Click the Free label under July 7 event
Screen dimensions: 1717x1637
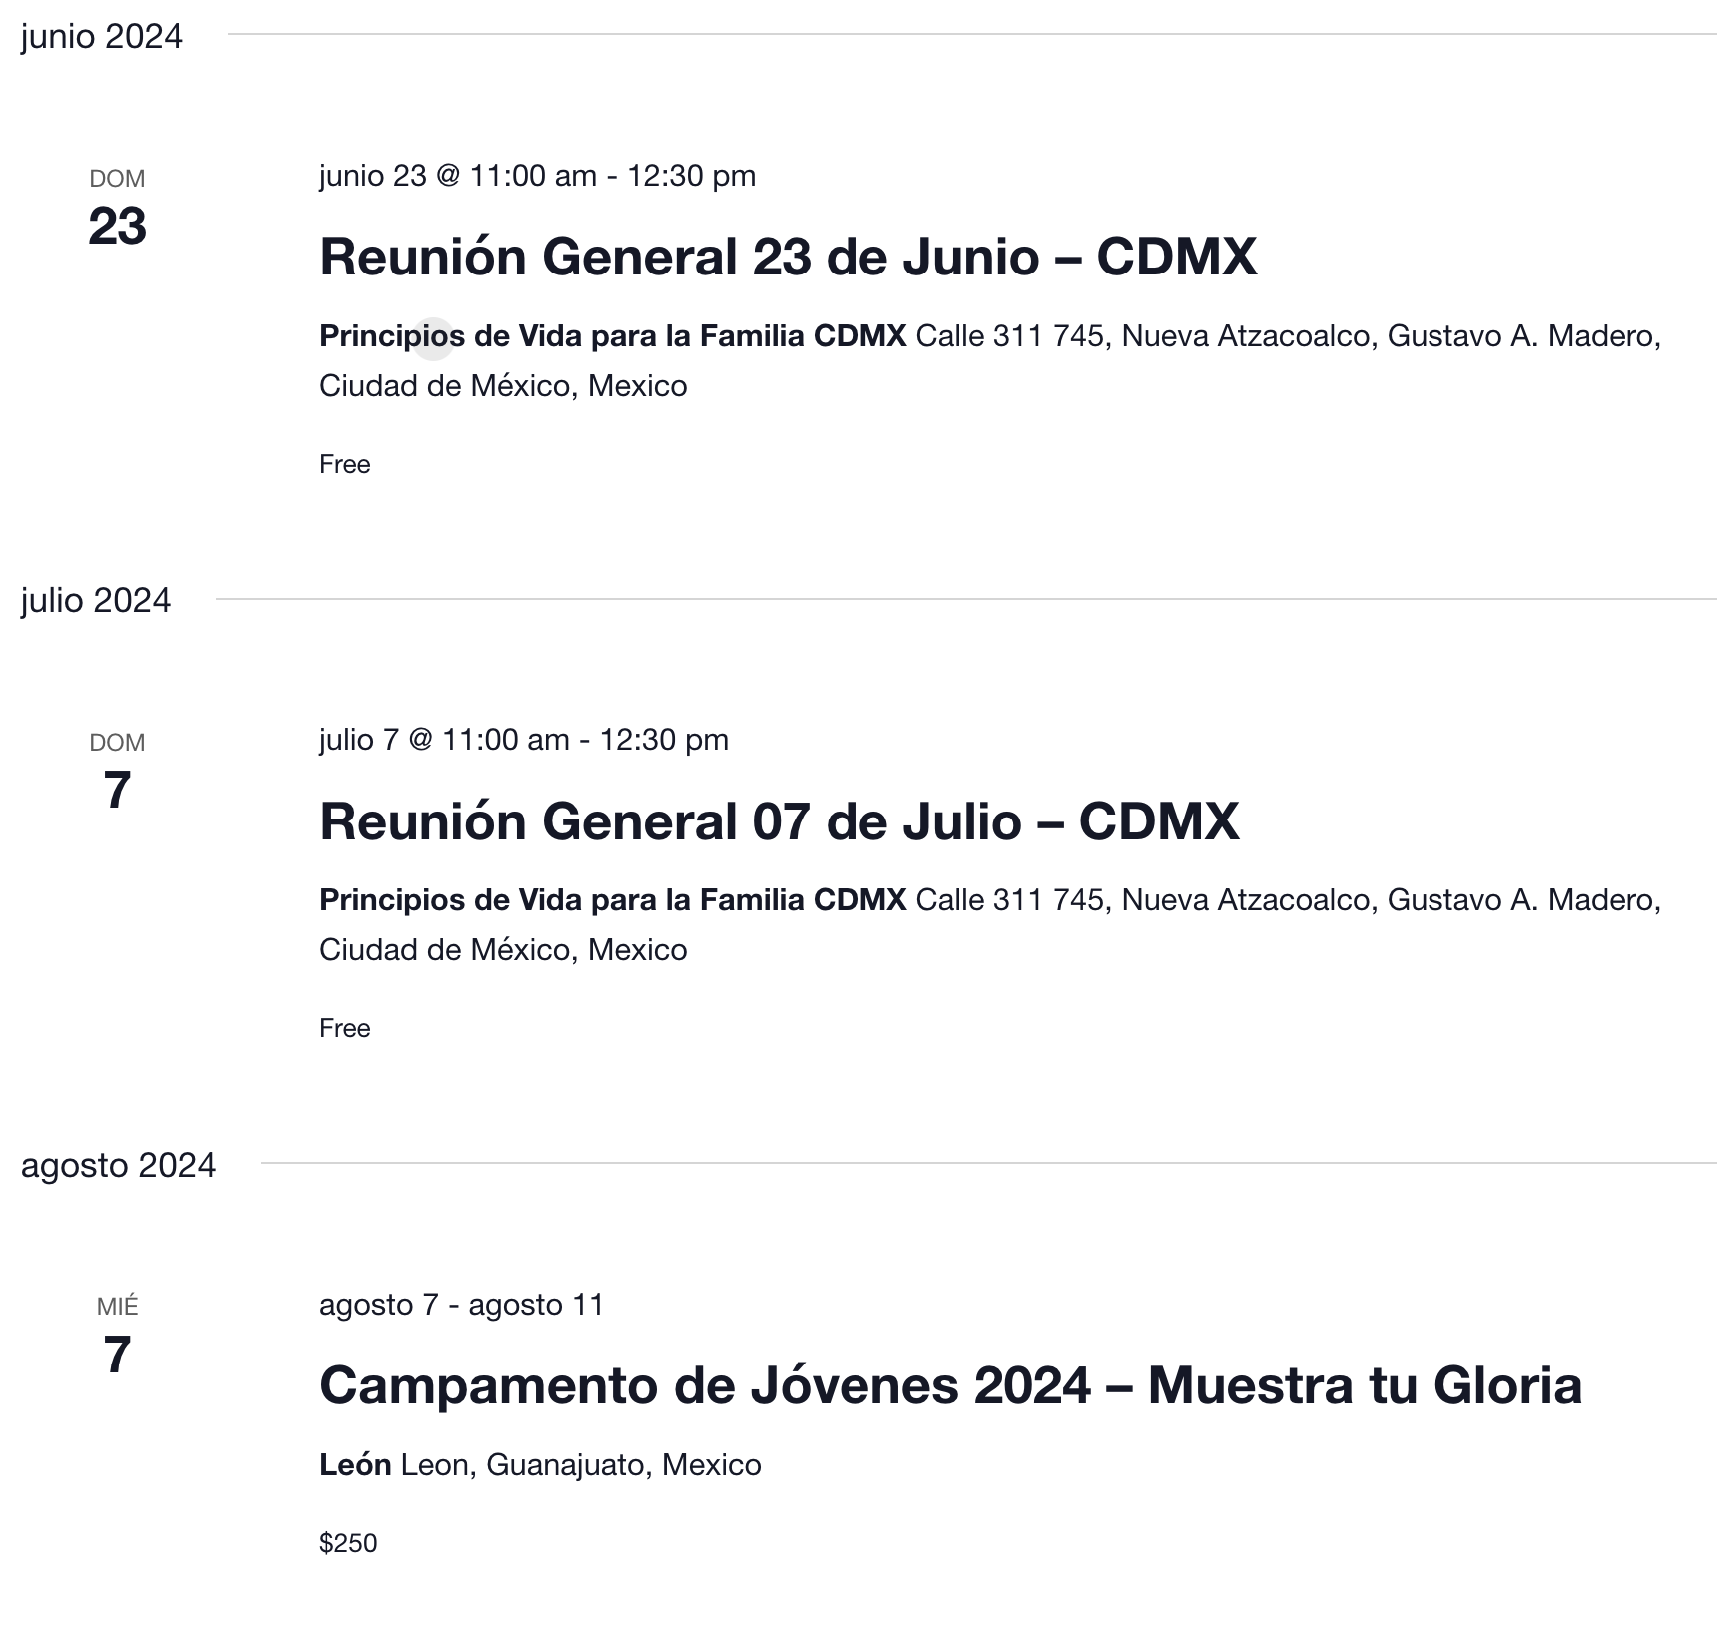pos(345,1028)
